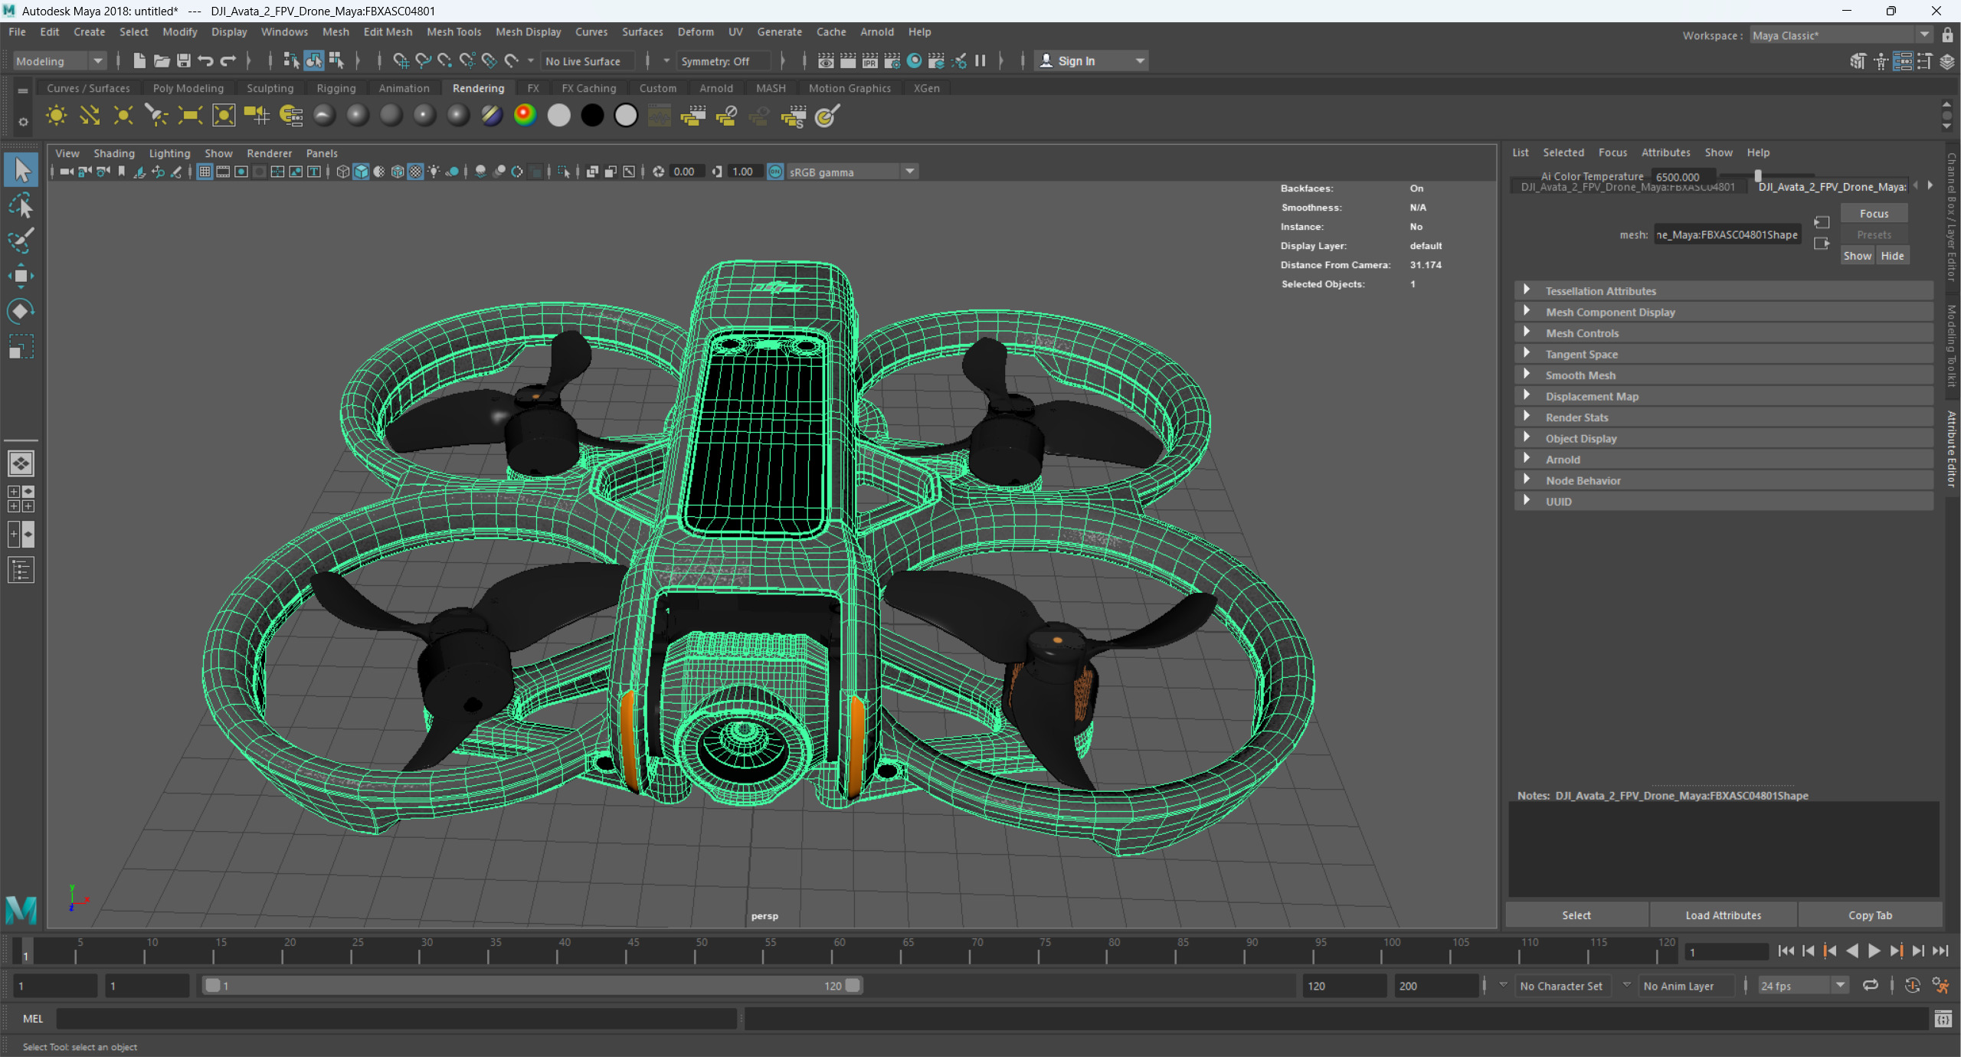Click the Copy Tab button
The width and height of the screenshot is (1961, 1057).
[1870, 915]
